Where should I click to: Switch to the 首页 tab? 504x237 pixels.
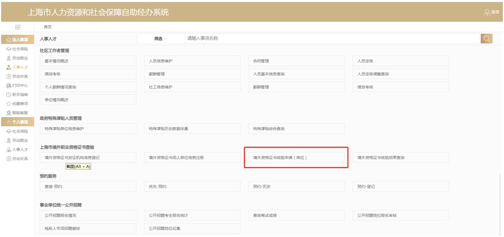coord(48,27)
